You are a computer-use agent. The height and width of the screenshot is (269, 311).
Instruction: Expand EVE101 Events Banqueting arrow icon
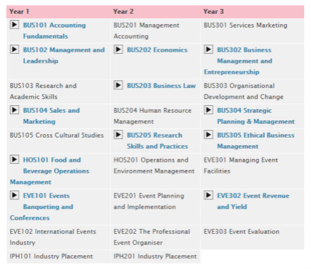(x=15, y=195)
